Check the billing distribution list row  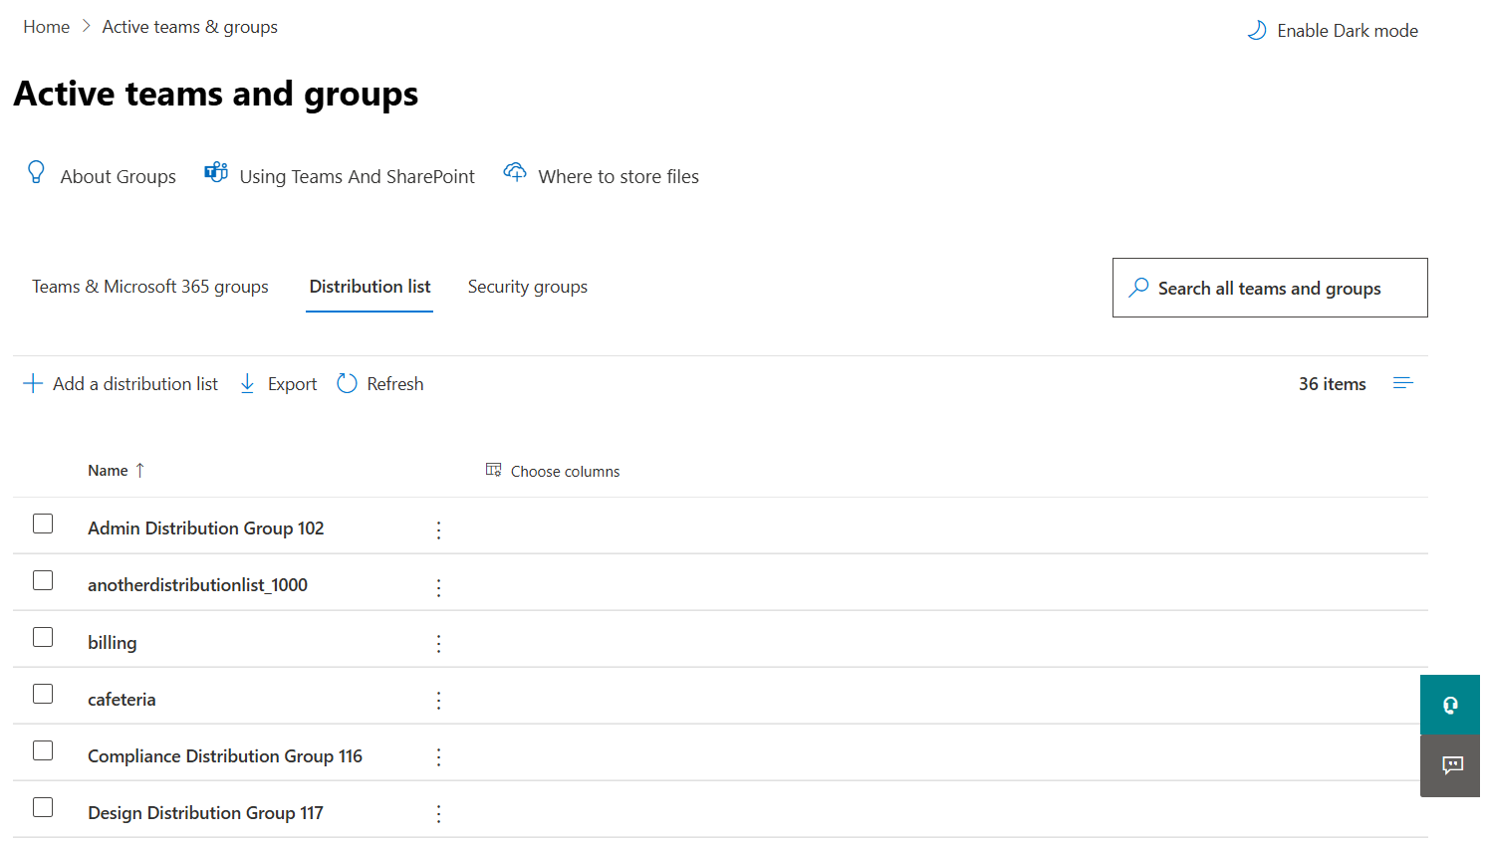click(43, 637)
